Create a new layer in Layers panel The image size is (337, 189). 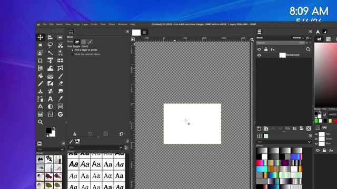(x=259, y=129)
